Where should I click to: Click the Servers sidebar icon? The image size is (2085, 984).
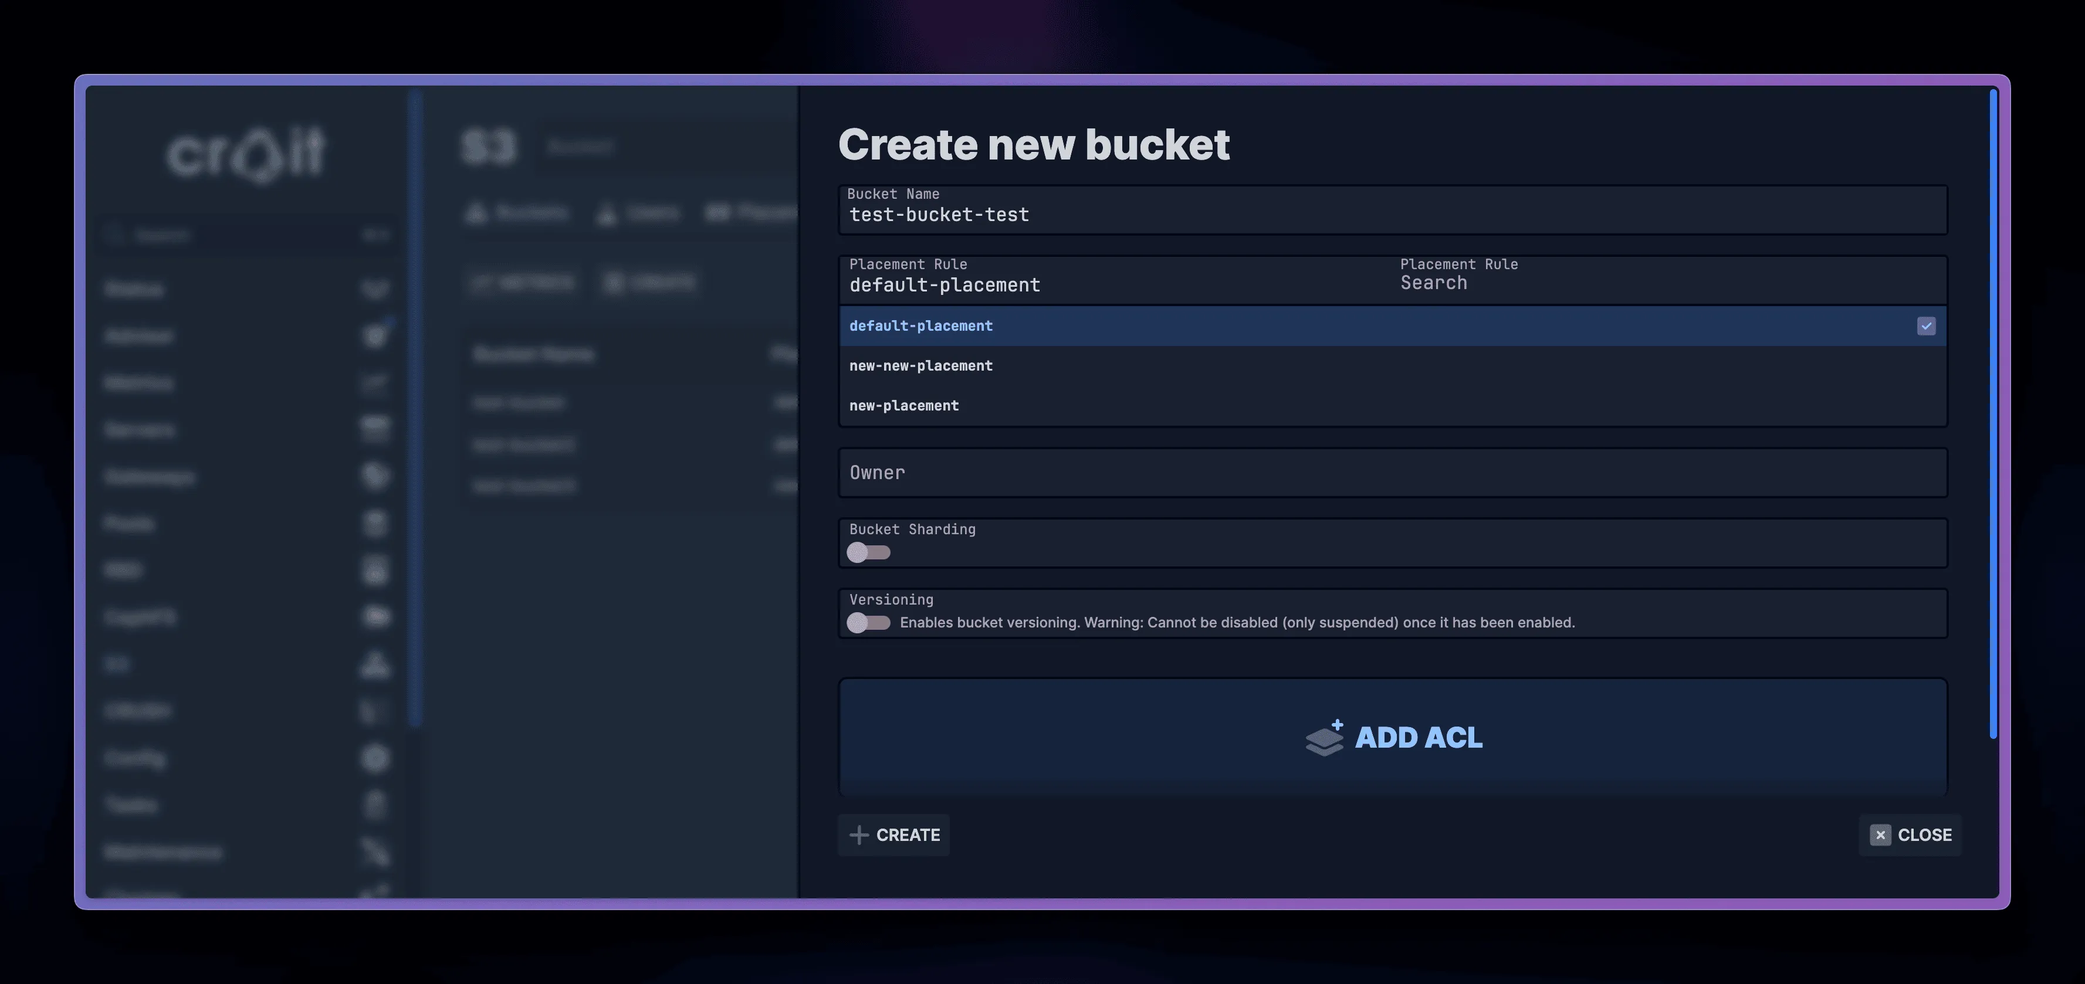[375, 429]
